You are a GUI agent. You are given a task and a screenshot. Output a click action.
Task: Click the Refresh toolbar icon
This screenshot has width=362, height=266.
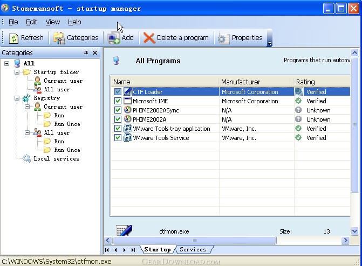(14, 38)
